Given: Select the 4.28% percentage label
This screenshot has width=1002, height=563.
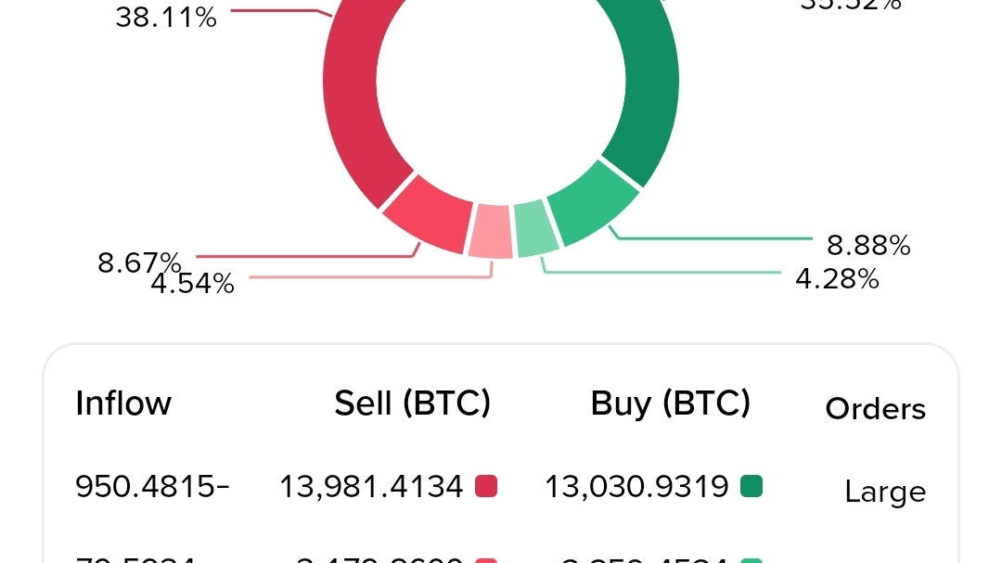Looking at the screenshot, I should click(837, 278).
